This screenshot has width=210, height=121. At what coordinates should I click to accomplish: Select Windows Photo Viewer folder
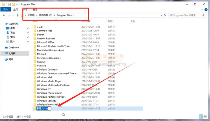point(49,93)
